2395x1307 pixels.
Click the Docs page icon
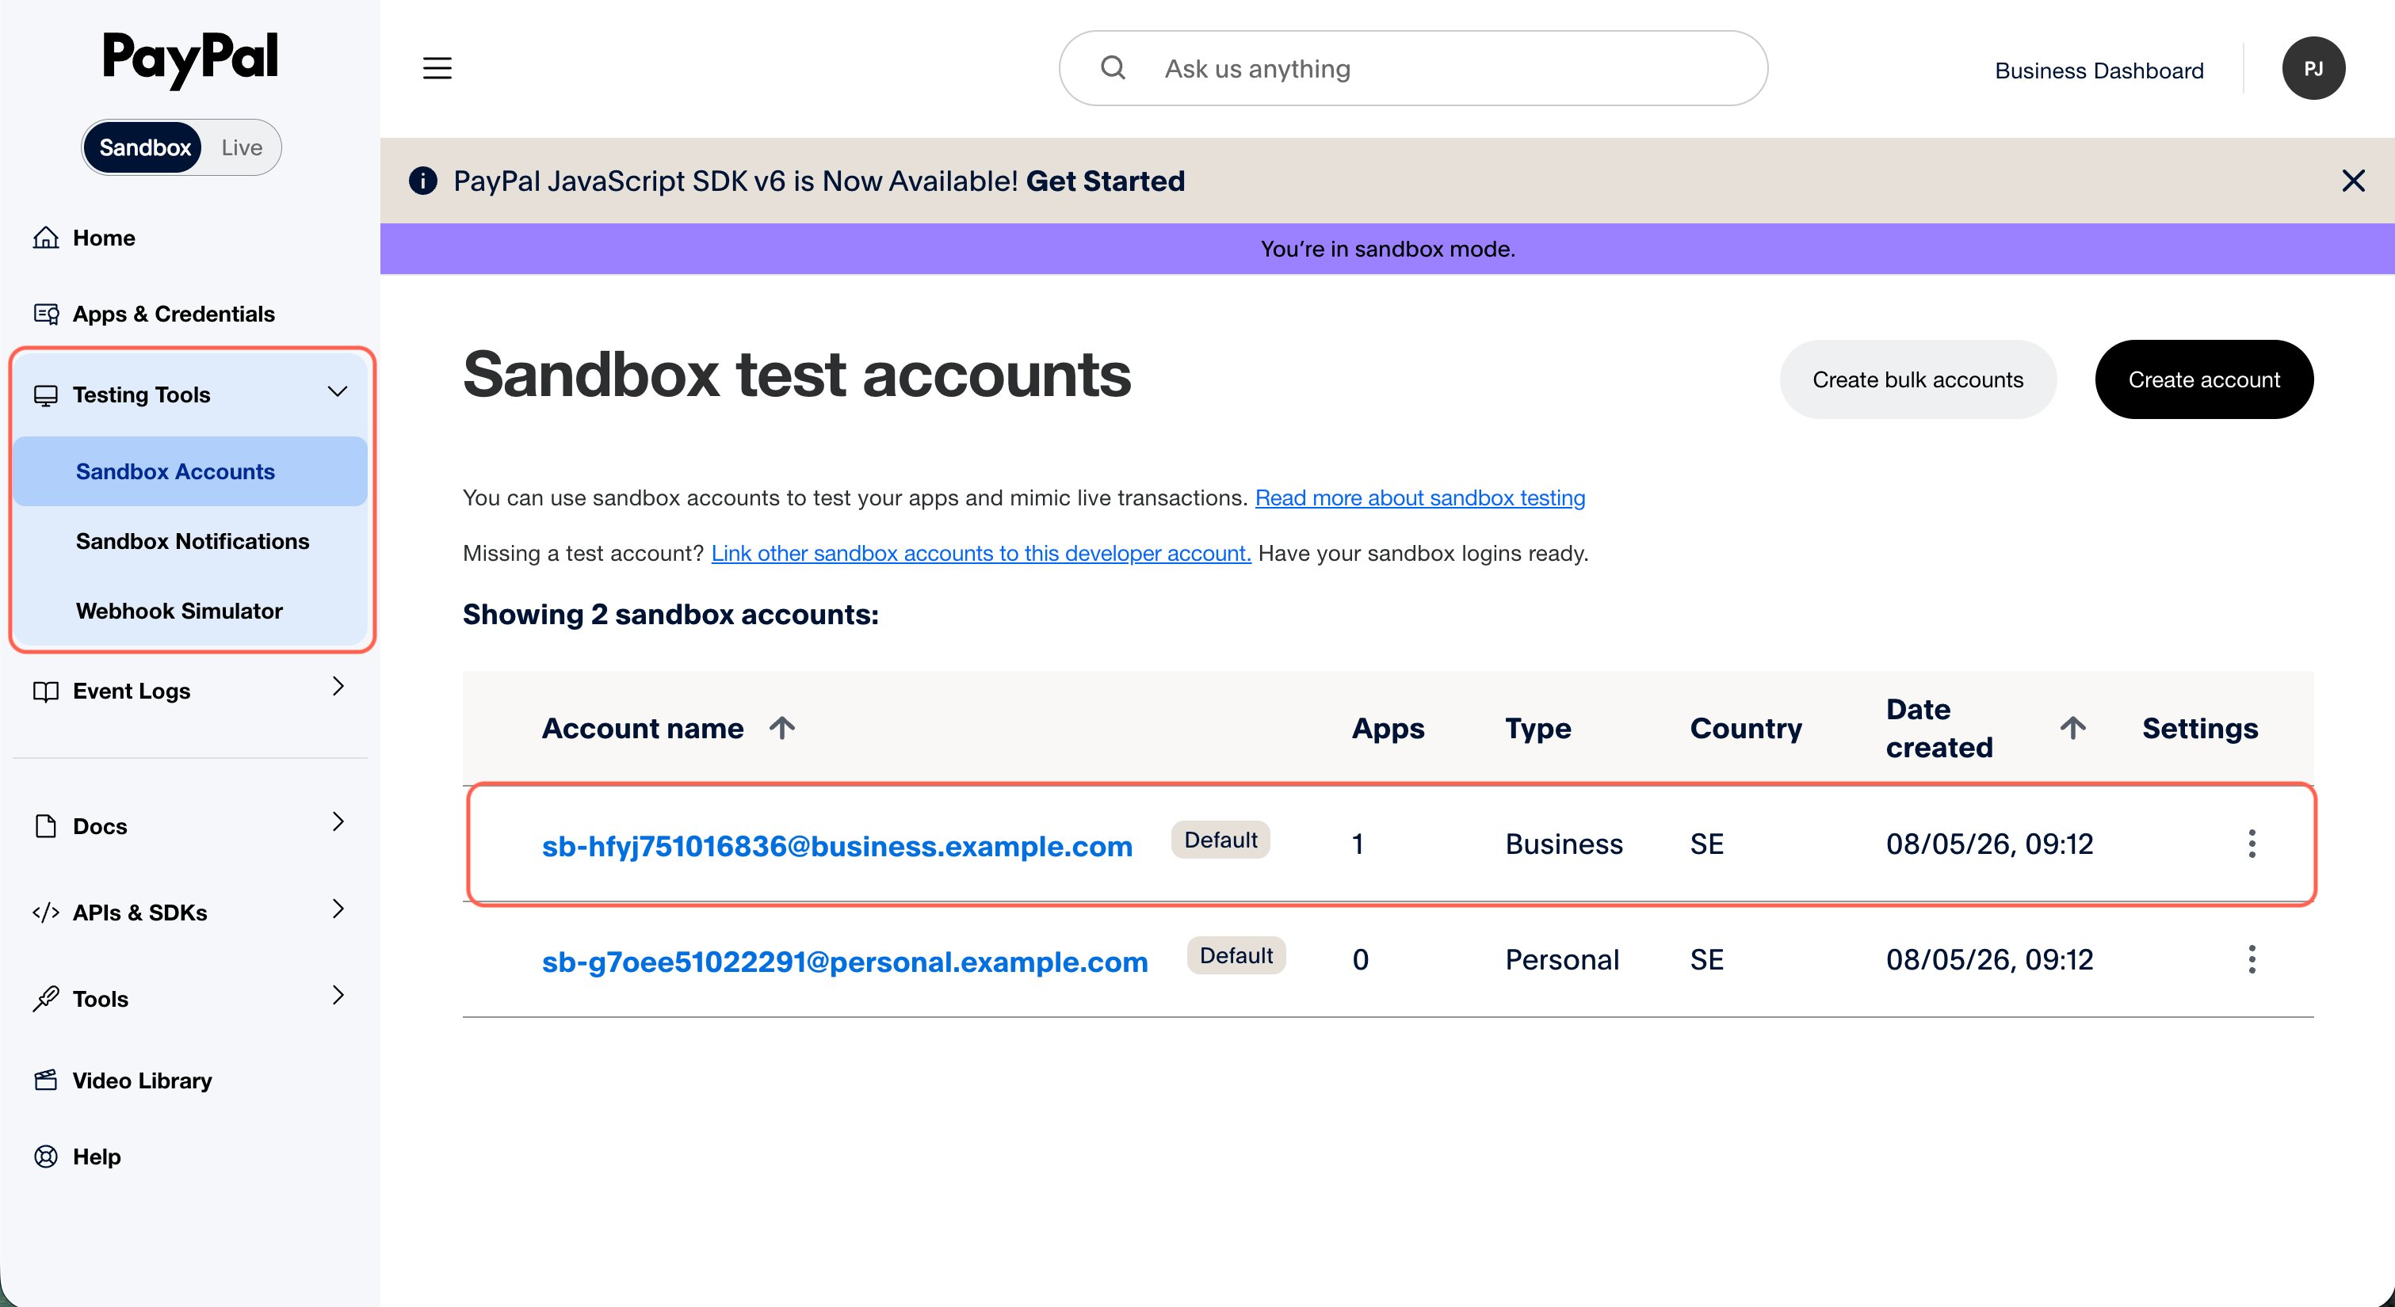pyautogui.click(x=45, y=826)
